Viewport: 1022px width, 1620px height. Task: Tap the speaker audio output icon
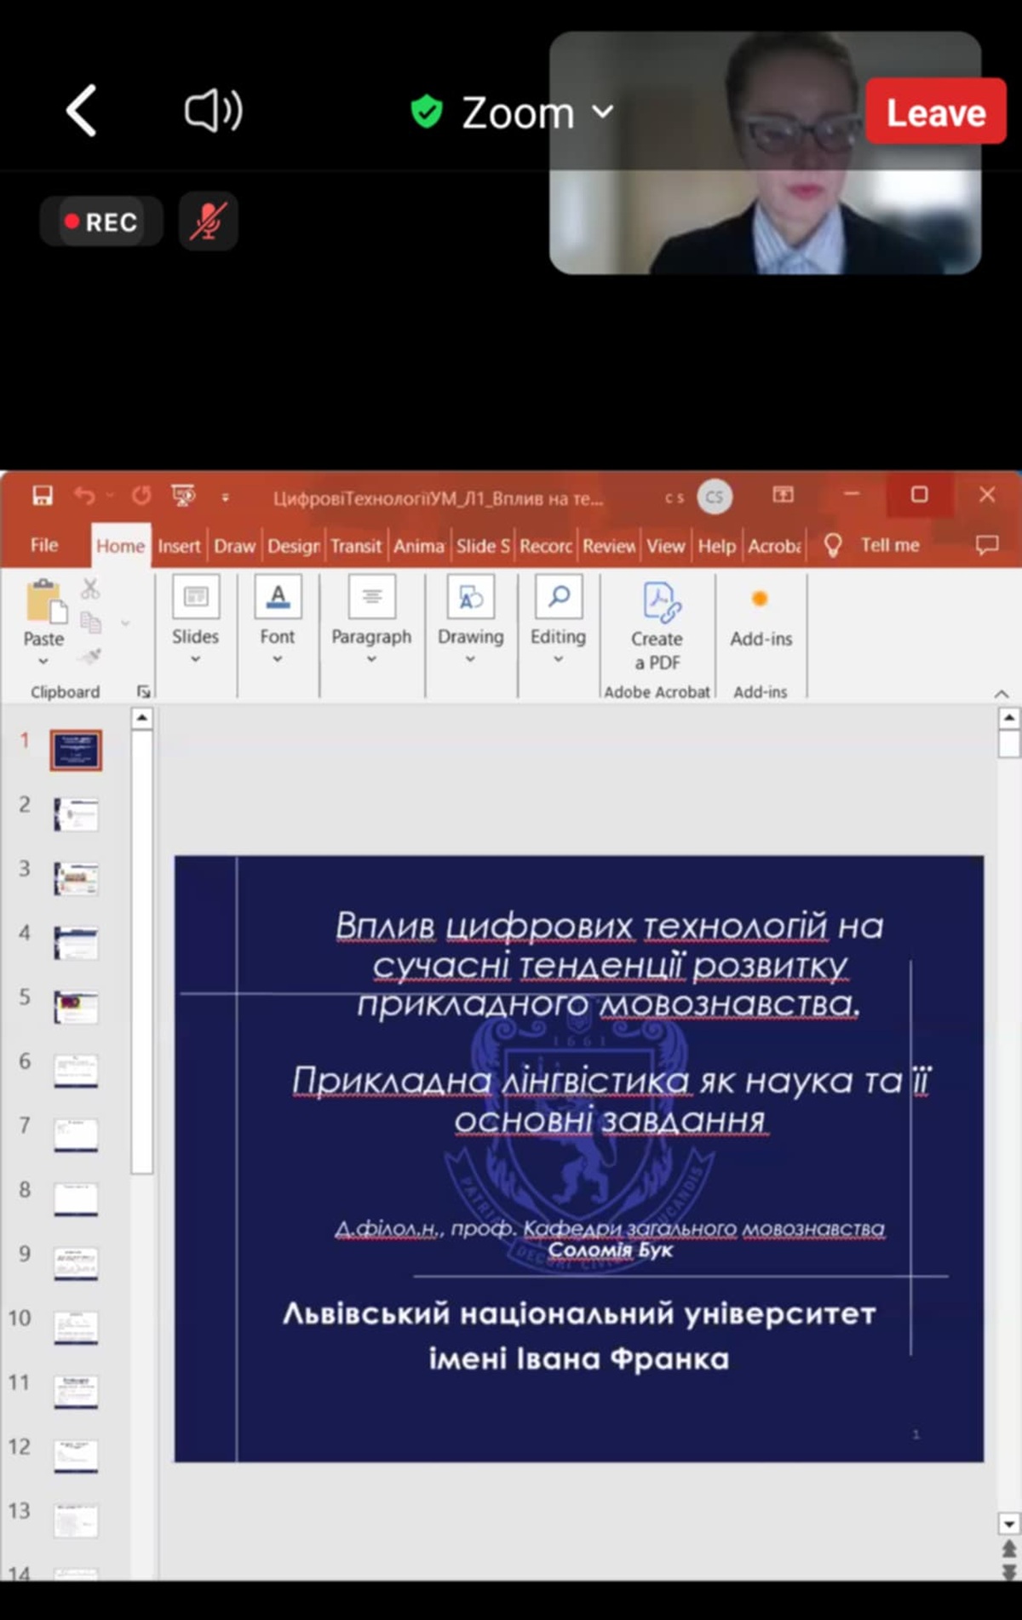click(x=213, y=111)
